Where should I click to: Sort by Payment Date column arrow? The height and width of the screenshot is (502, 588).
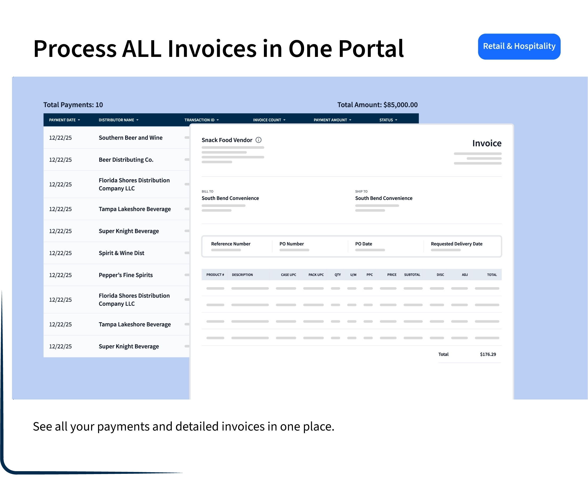point(79,120)
